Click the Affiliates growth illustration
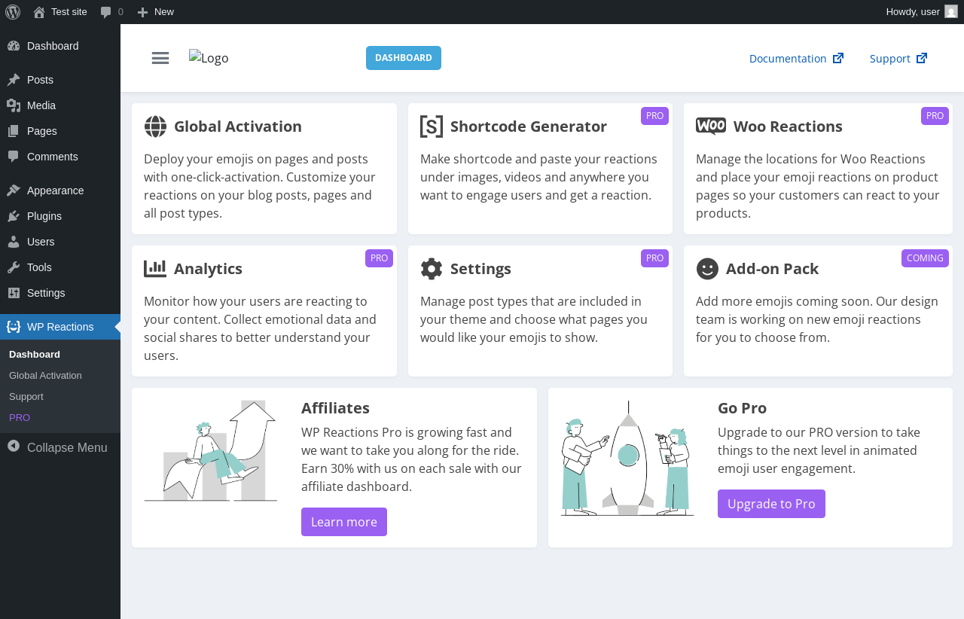The image size is (964, 619). click(211, 451)
